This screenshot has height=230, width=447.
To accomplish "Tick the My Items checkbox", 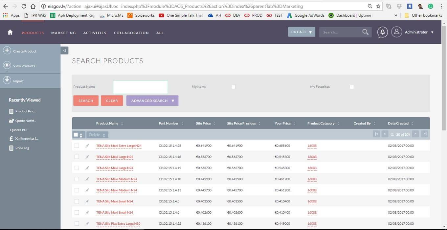I will coord(233,87).
